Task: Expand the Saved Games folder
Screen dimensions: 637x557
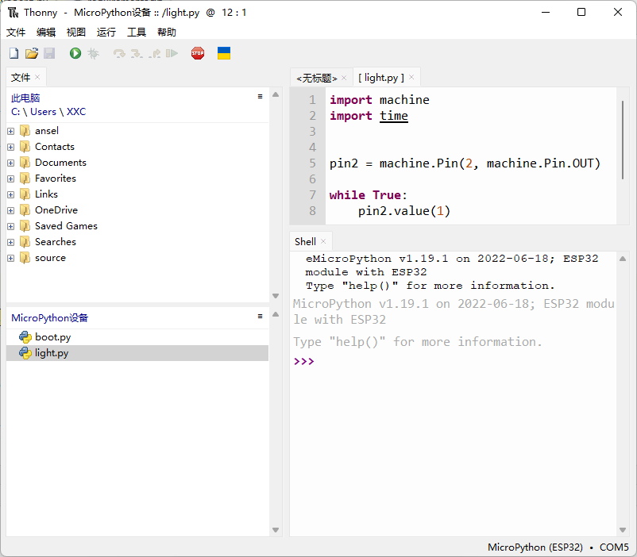Action: [11, 226]
